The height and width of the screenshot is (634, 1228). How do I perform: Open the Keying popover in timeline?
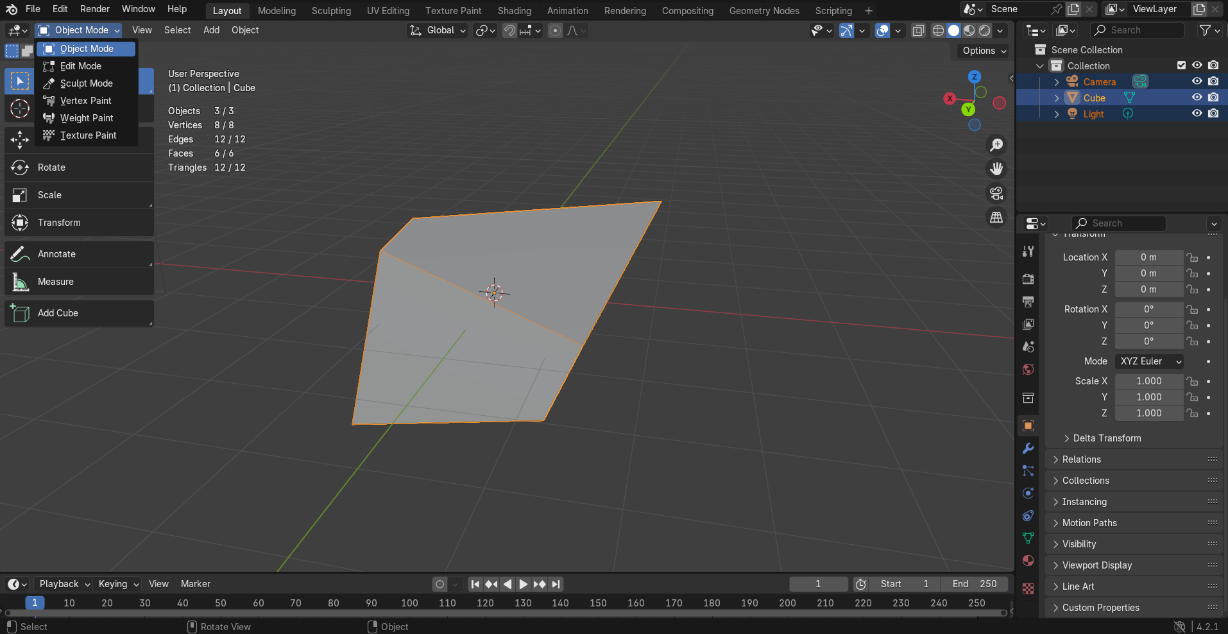[118, 584]
